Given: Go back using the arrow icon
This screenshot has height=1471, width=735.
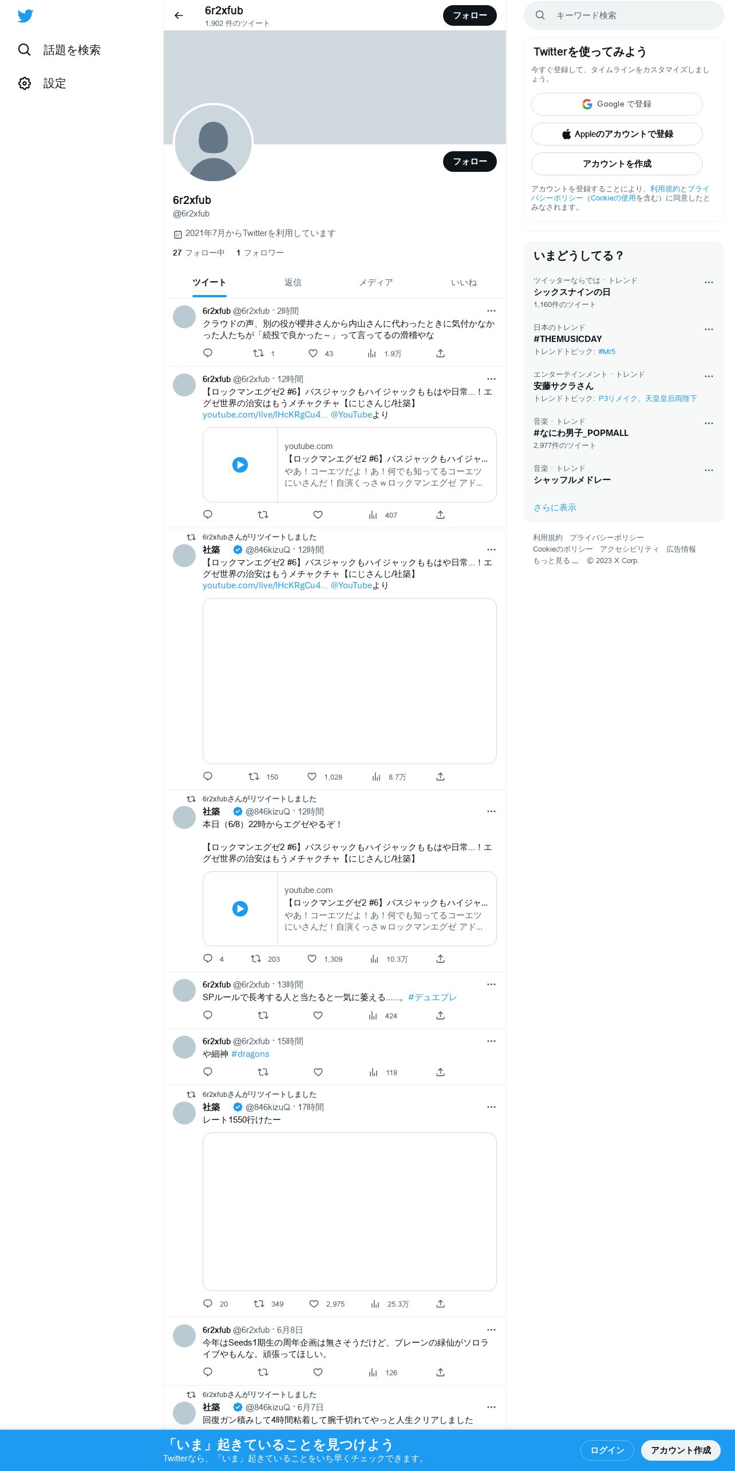Looking at the screenshot, I should 179,15.
